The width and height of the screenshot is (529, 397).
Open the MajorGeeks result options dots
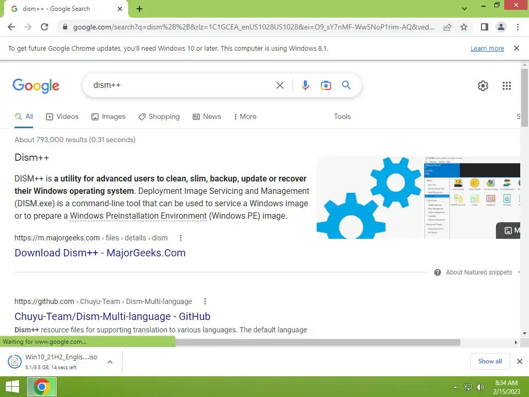(181, 238)
